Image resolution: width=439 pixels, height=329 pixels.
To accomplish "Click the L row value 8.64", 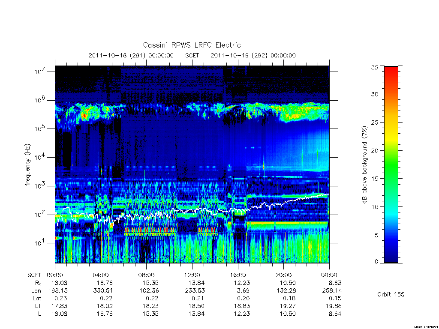I will [x=335, y=314].
